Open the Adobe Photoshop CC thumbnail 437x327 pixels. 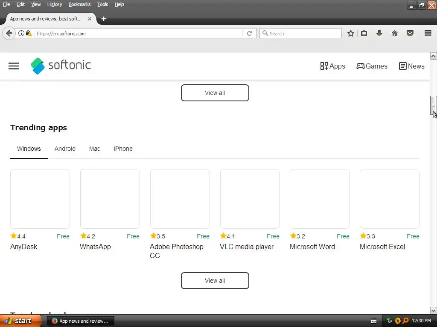180,199
